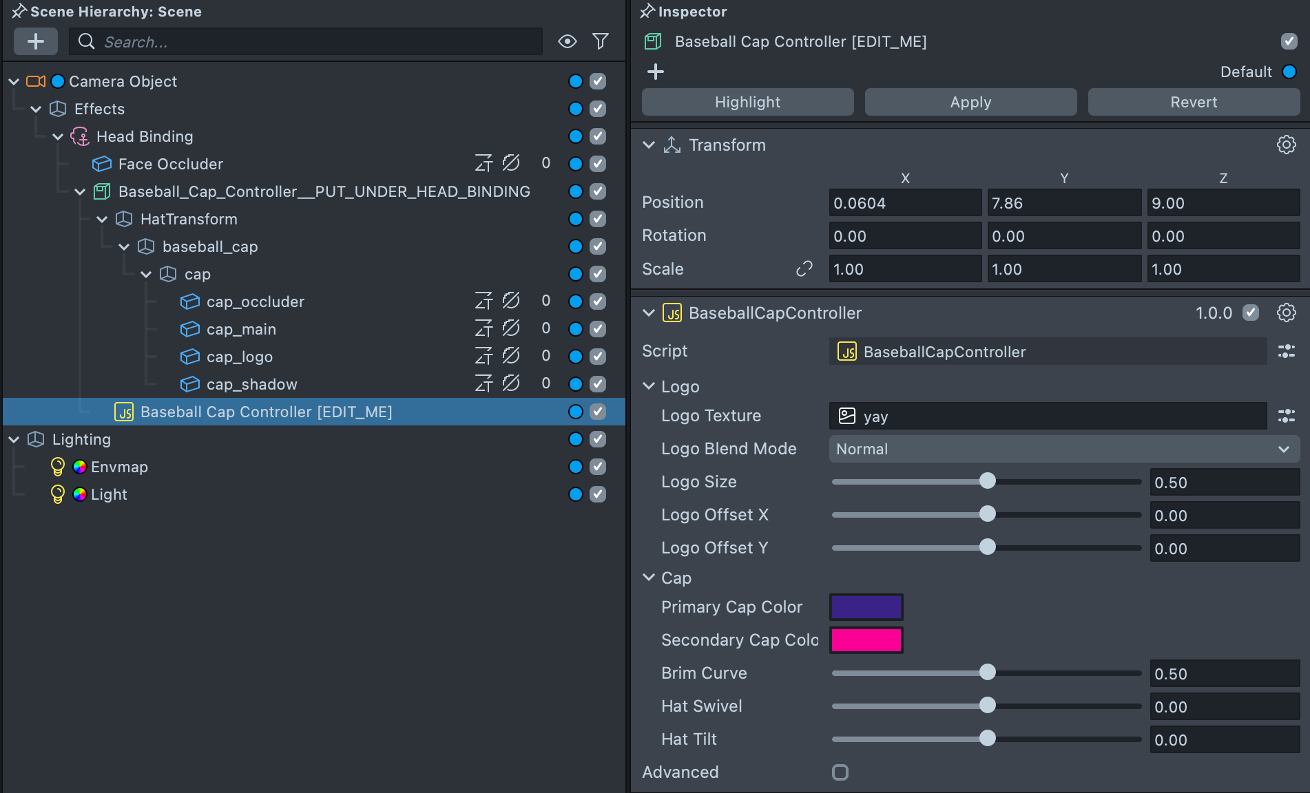Open Transform component settings gear

click(x=1286, y=145)
